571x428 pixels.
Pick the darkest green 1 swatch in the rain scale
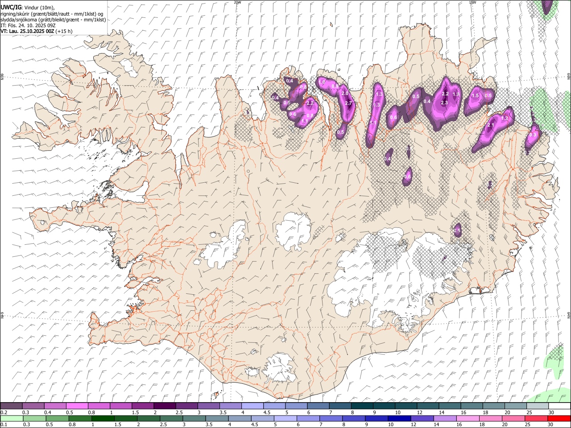pos(103,419)
